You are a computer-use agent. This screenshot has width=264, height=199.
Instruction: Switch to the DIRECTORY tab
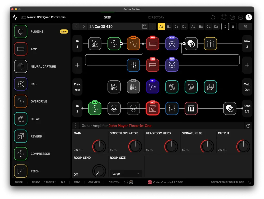[x=156, y=17]
